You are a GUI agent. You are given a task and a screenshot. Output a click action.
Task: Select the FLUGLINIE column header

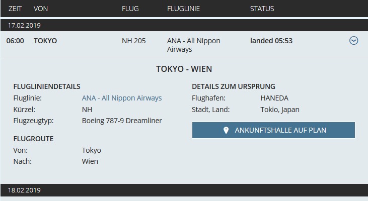coord(183,9)
